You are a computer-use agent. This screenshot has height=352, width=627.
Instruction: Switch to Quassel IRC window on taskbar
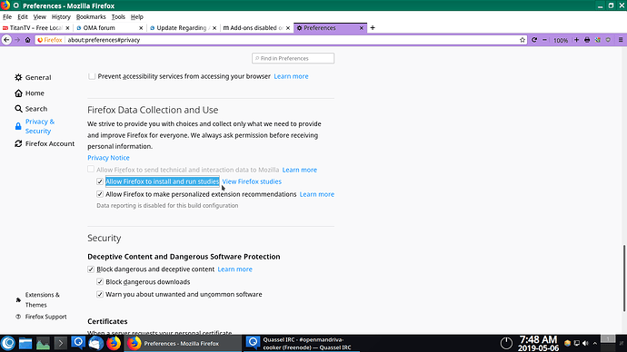[301, 343]
